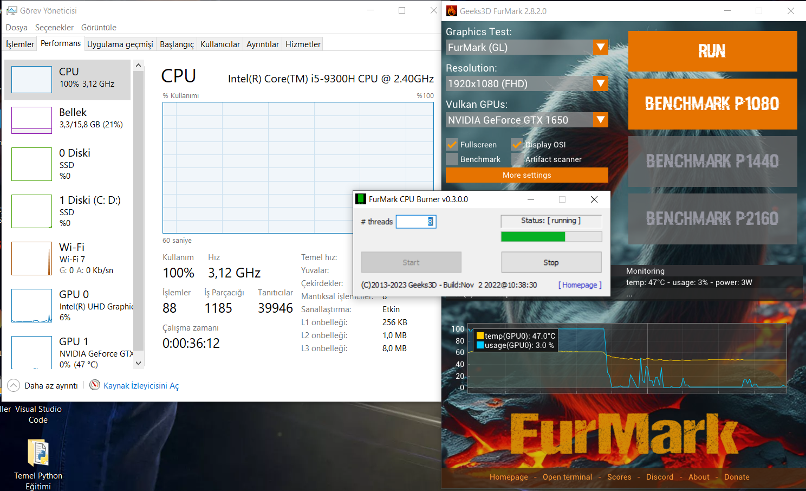Click the yellow temp(GPU0) legend swatch

click(x=480, y=336)
